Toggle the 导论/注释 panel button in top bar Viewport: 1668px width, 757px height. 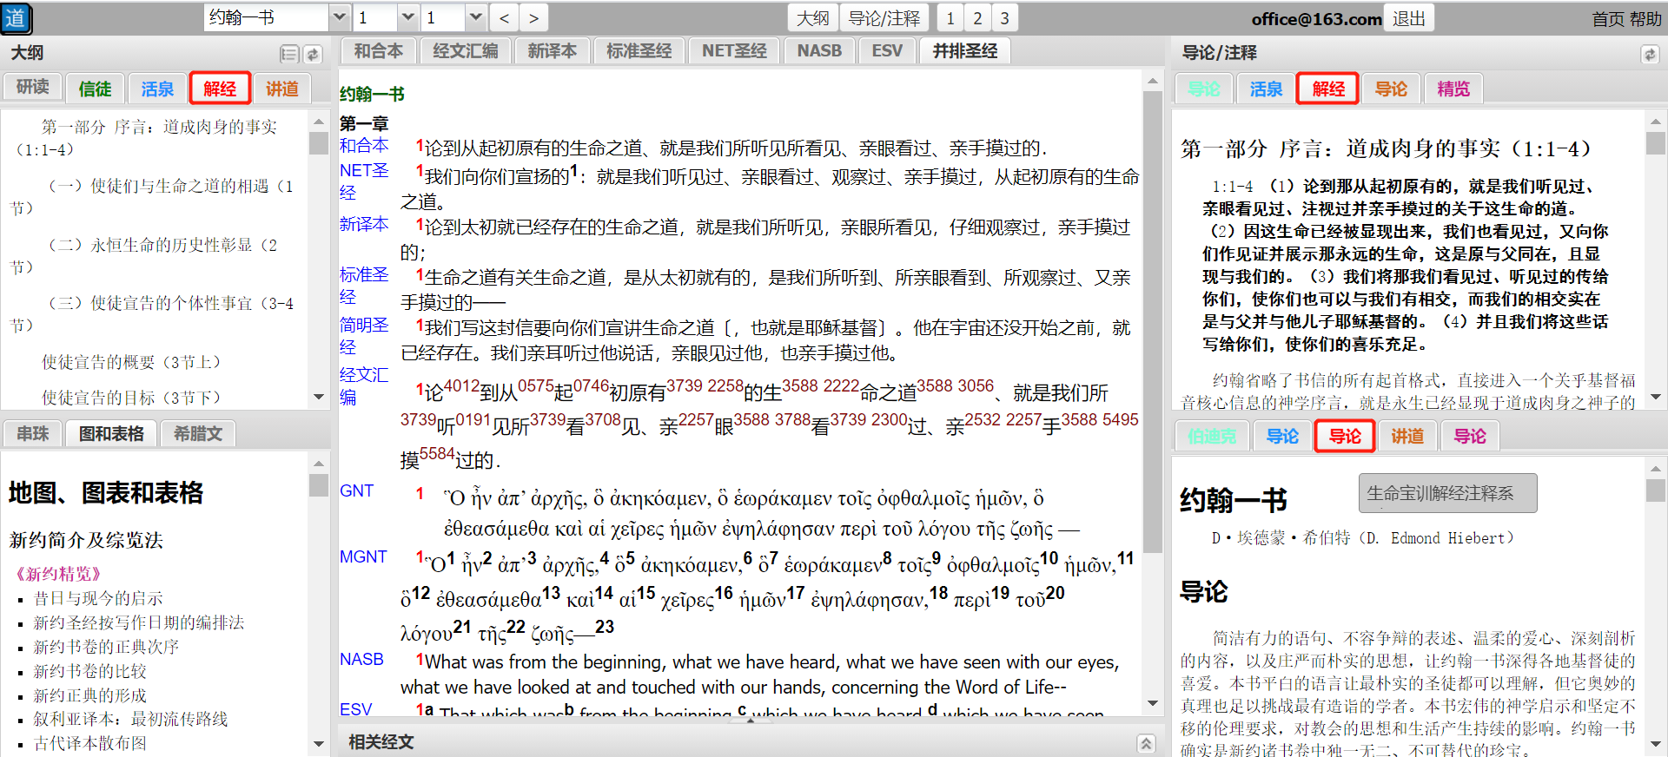coord(884,18)
